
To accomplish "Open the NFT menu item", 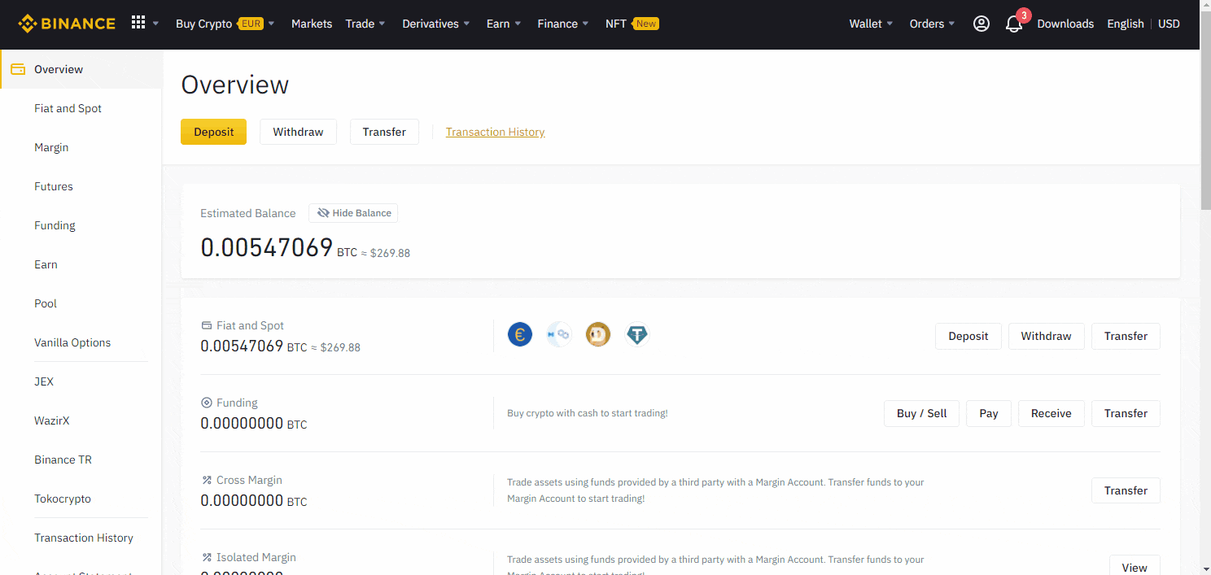I will click(x=616, y=24).
